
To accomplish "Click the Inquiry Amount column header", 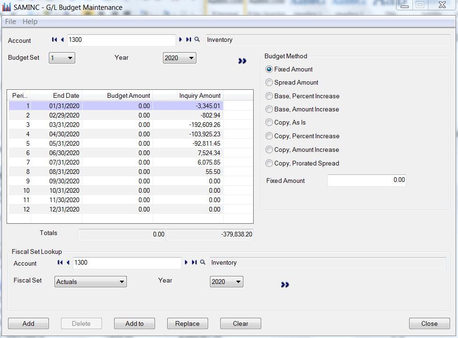I will [188, 95].
